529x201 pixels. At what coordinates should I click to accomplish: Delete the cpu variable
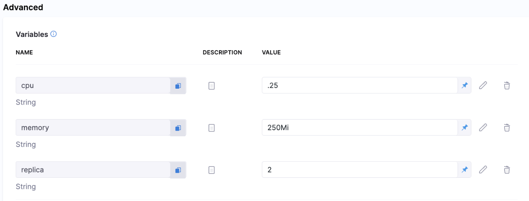(x=506, y=86)
